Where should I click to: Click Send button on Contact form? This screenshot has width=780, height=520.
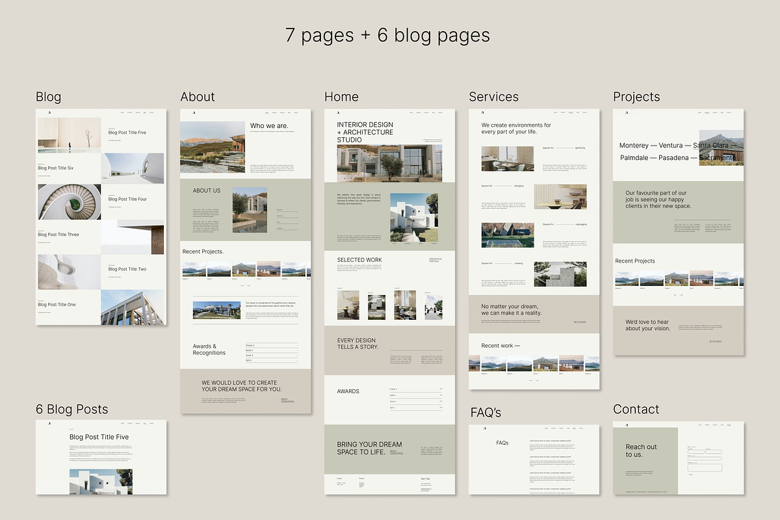[690, 474]
